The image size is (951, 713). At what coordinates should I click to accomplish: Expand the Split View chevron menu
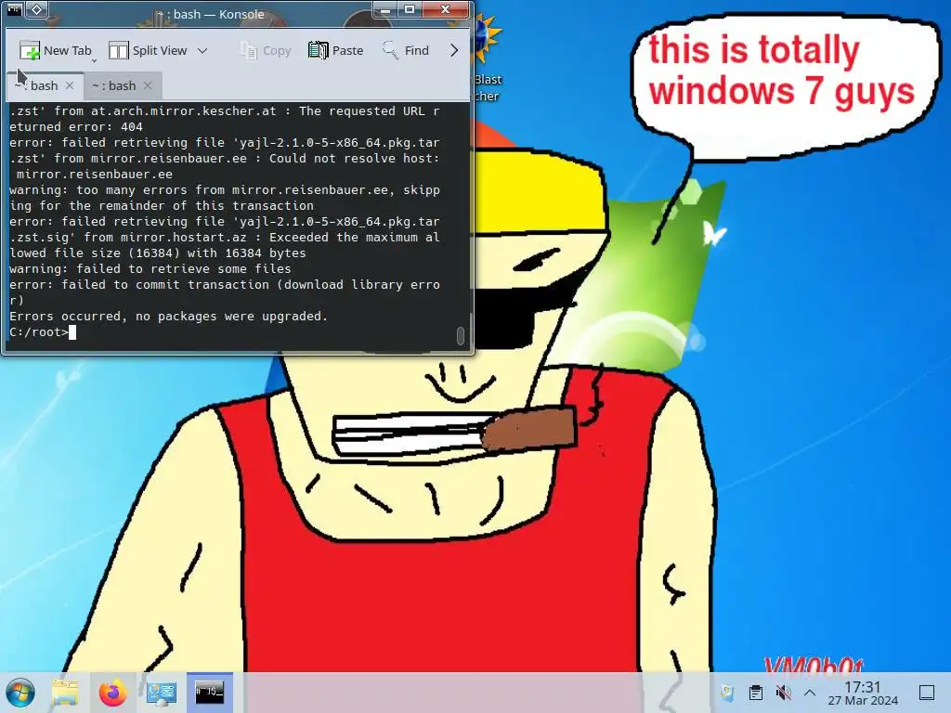tap(202, 51)
